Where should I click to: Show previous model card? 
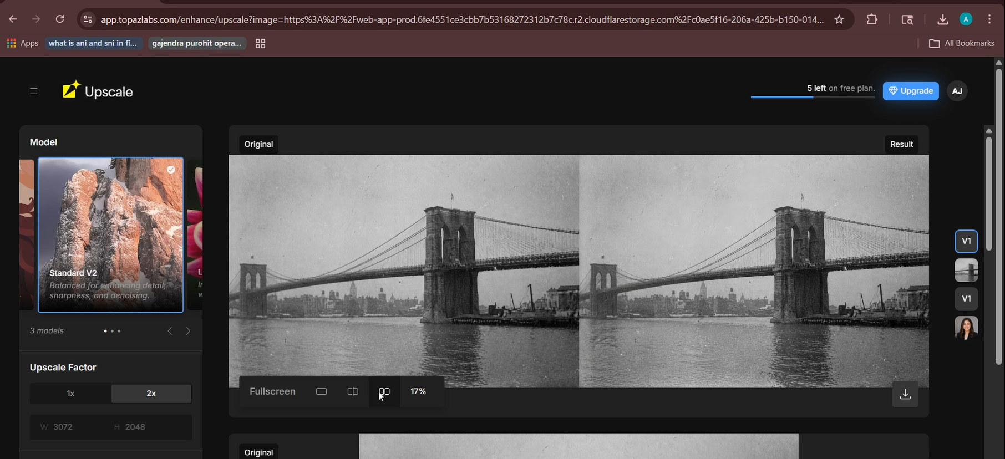coord(170,331)
